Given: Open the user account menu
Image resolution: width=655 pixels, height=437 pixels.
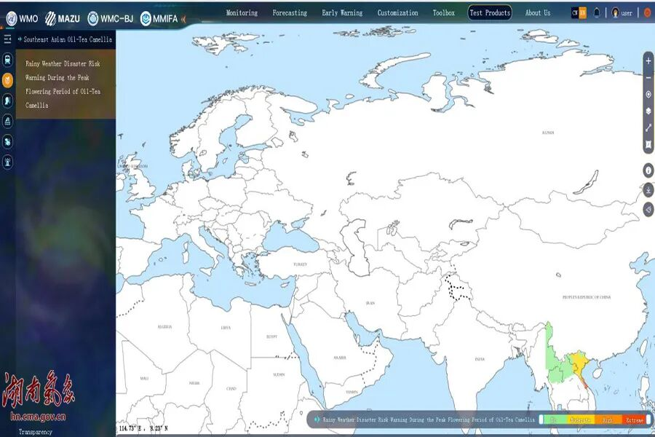Looking at the screenshot, I should [622, 12].
